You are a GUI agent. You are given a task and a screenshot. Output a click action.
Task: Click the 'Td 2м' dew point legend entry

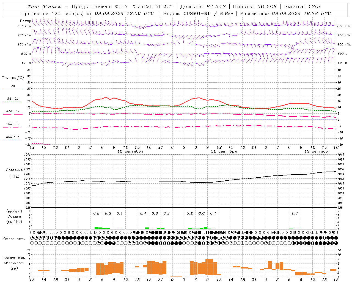(x=13, y=99)
